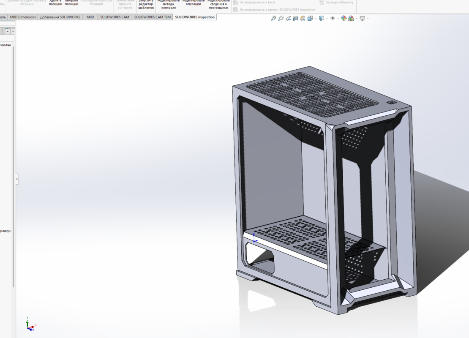Click the Последовательность позиций button
The width and height of the screenshot is (469, 338).
point(96,3)
